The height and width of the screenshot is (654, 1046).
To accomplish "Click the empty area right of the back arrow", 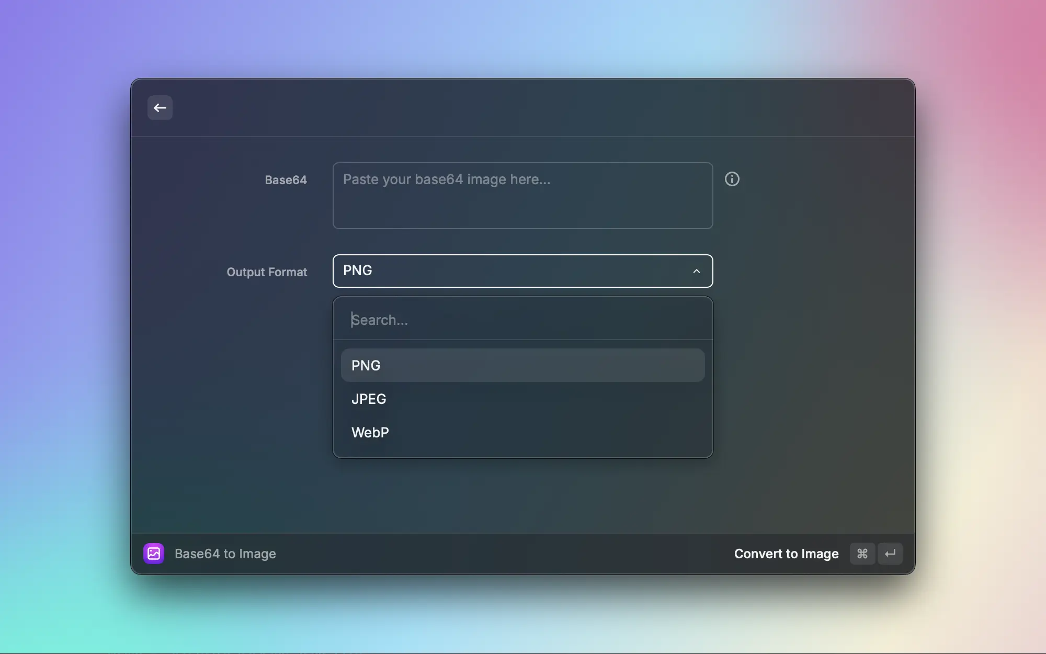I will [x=523, y=108].
